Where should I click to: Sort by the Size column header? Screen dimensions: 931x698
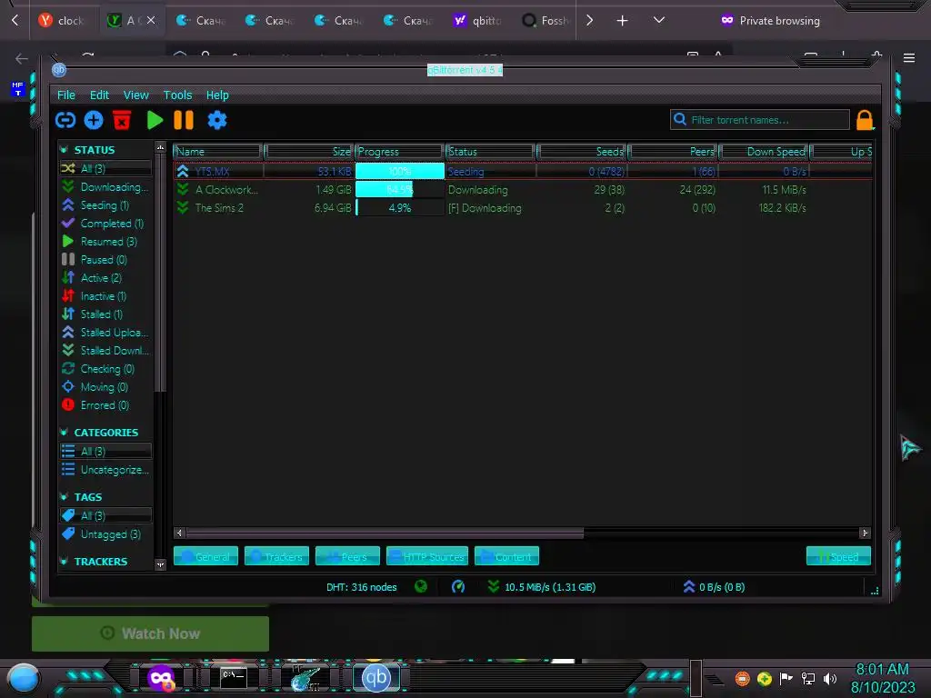309,152
